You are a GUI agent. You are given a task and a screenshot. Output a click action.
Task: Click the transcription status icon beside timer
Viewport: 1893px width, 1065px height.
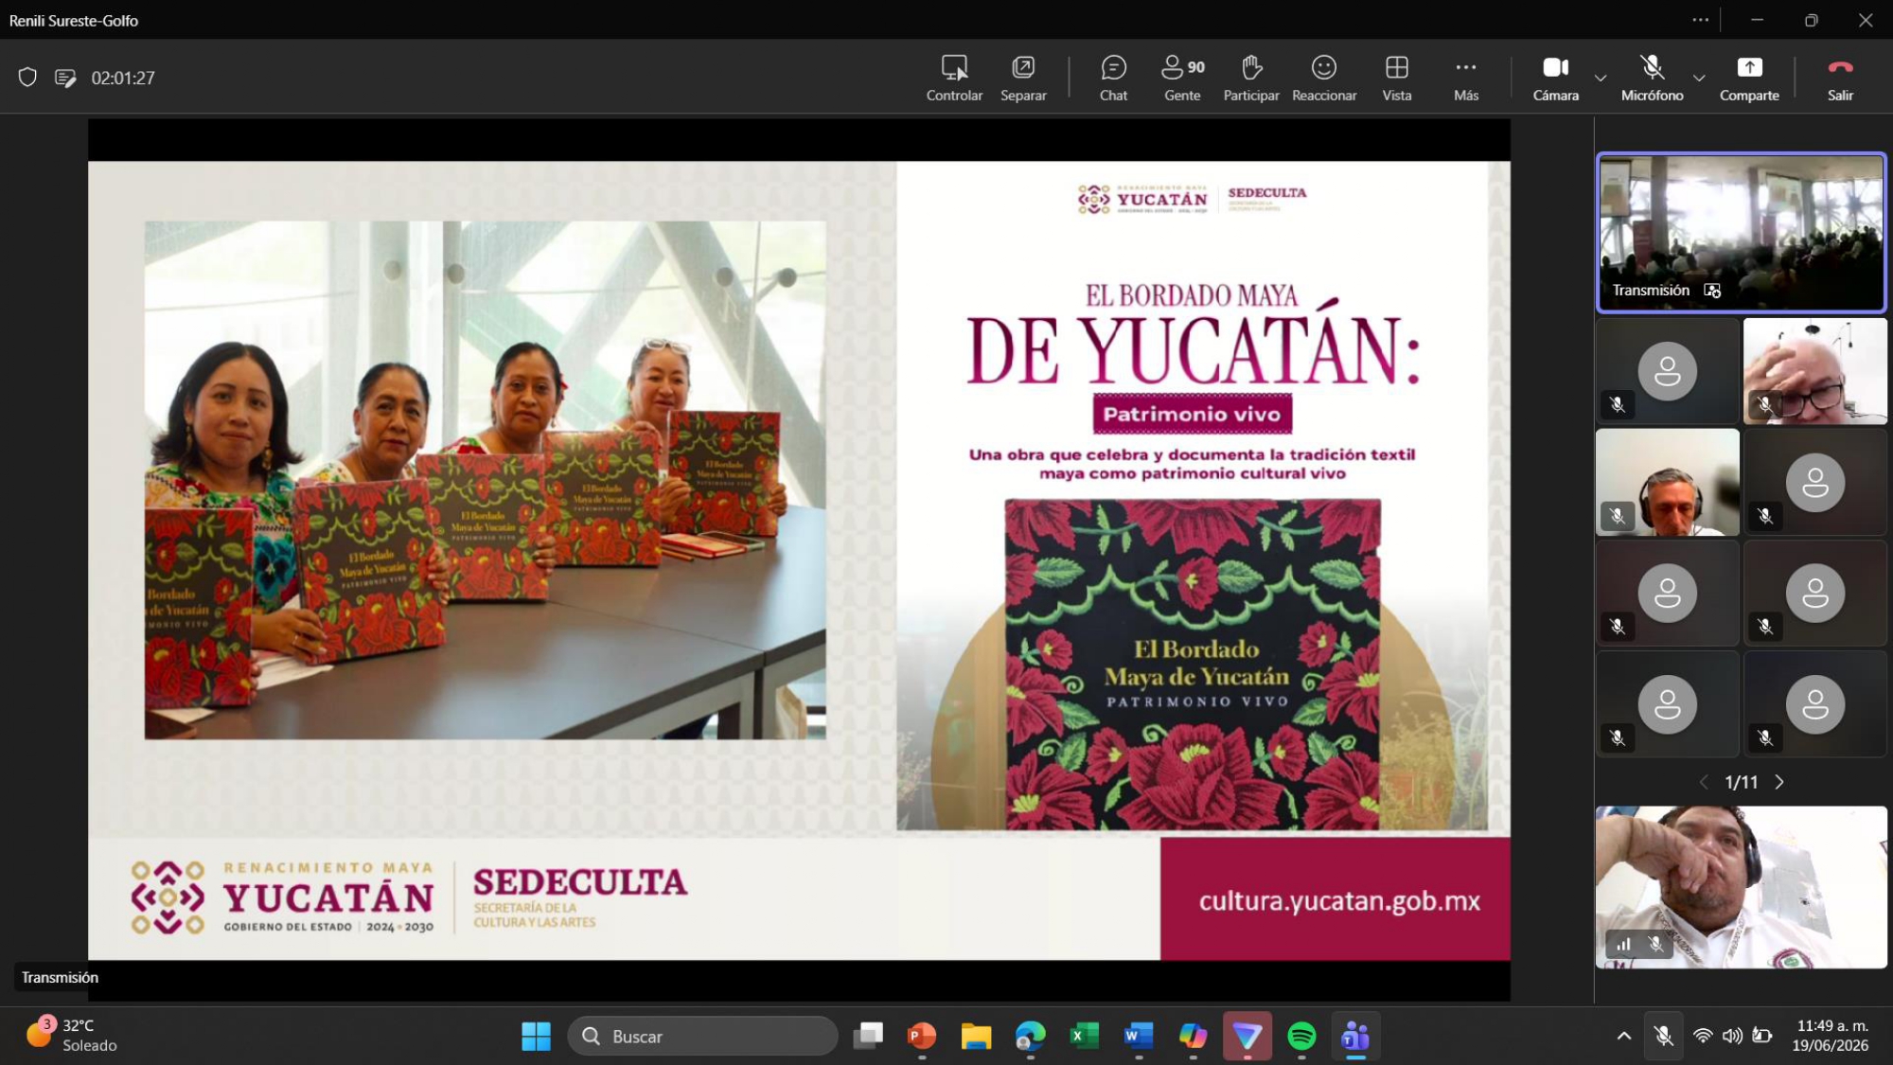pos(65,78)
